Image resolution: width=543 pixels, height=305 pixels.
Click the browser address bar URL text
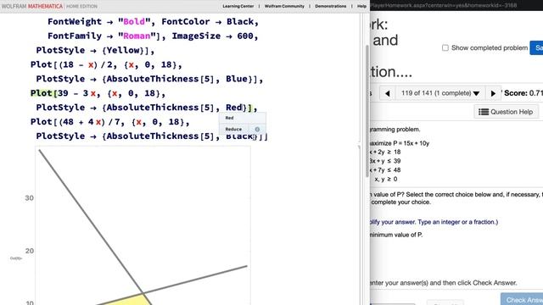443,5
